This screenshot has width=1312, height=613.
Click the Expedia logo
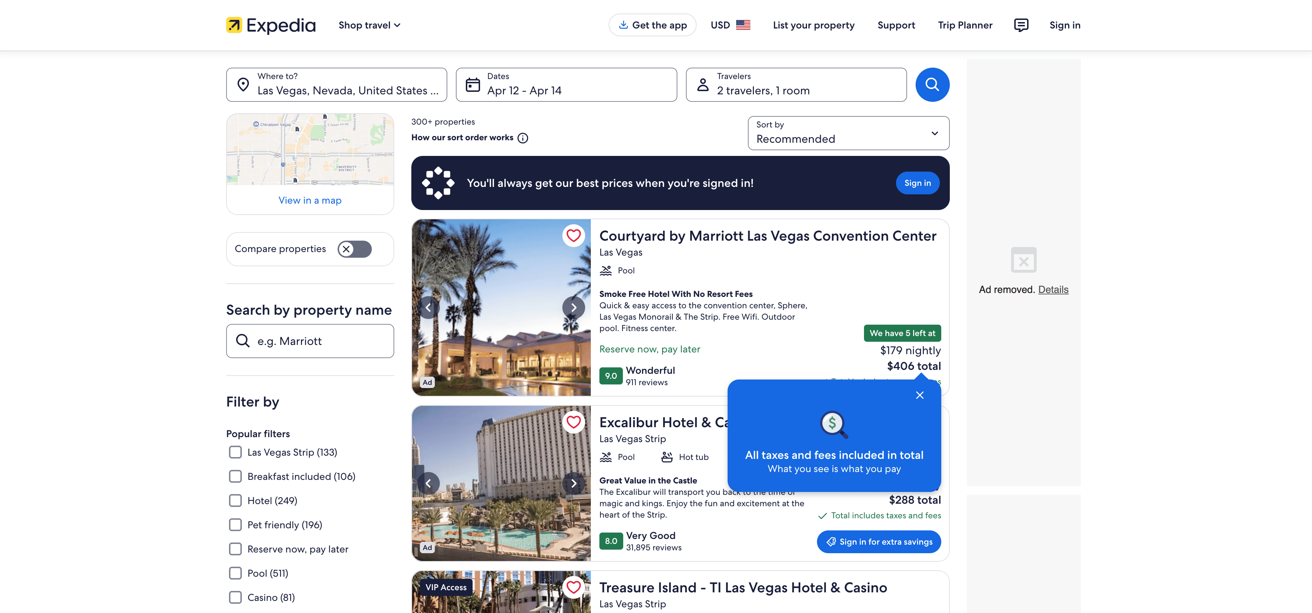(270, 25)
